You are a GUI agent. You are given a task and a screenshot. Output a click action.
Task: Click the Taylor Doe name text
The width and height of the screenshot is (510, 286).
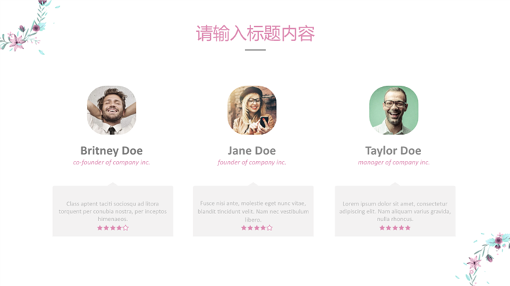click(x=393, y=150)
